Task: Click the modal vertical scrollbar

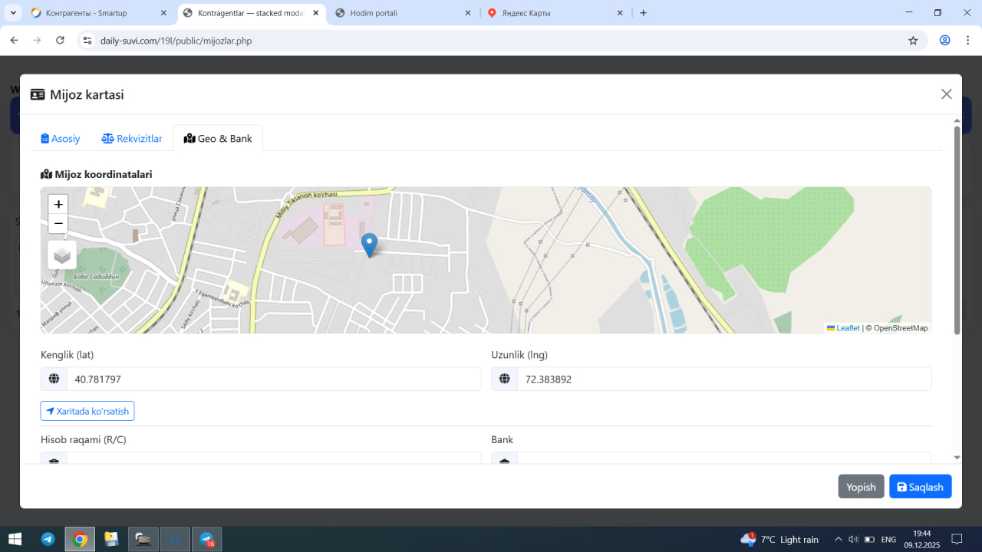Action: 957,230
